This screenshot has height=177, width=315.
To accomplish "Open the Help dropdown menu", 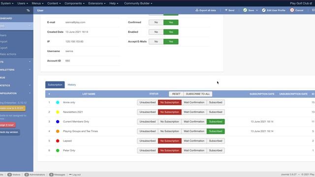I will 114,3.
